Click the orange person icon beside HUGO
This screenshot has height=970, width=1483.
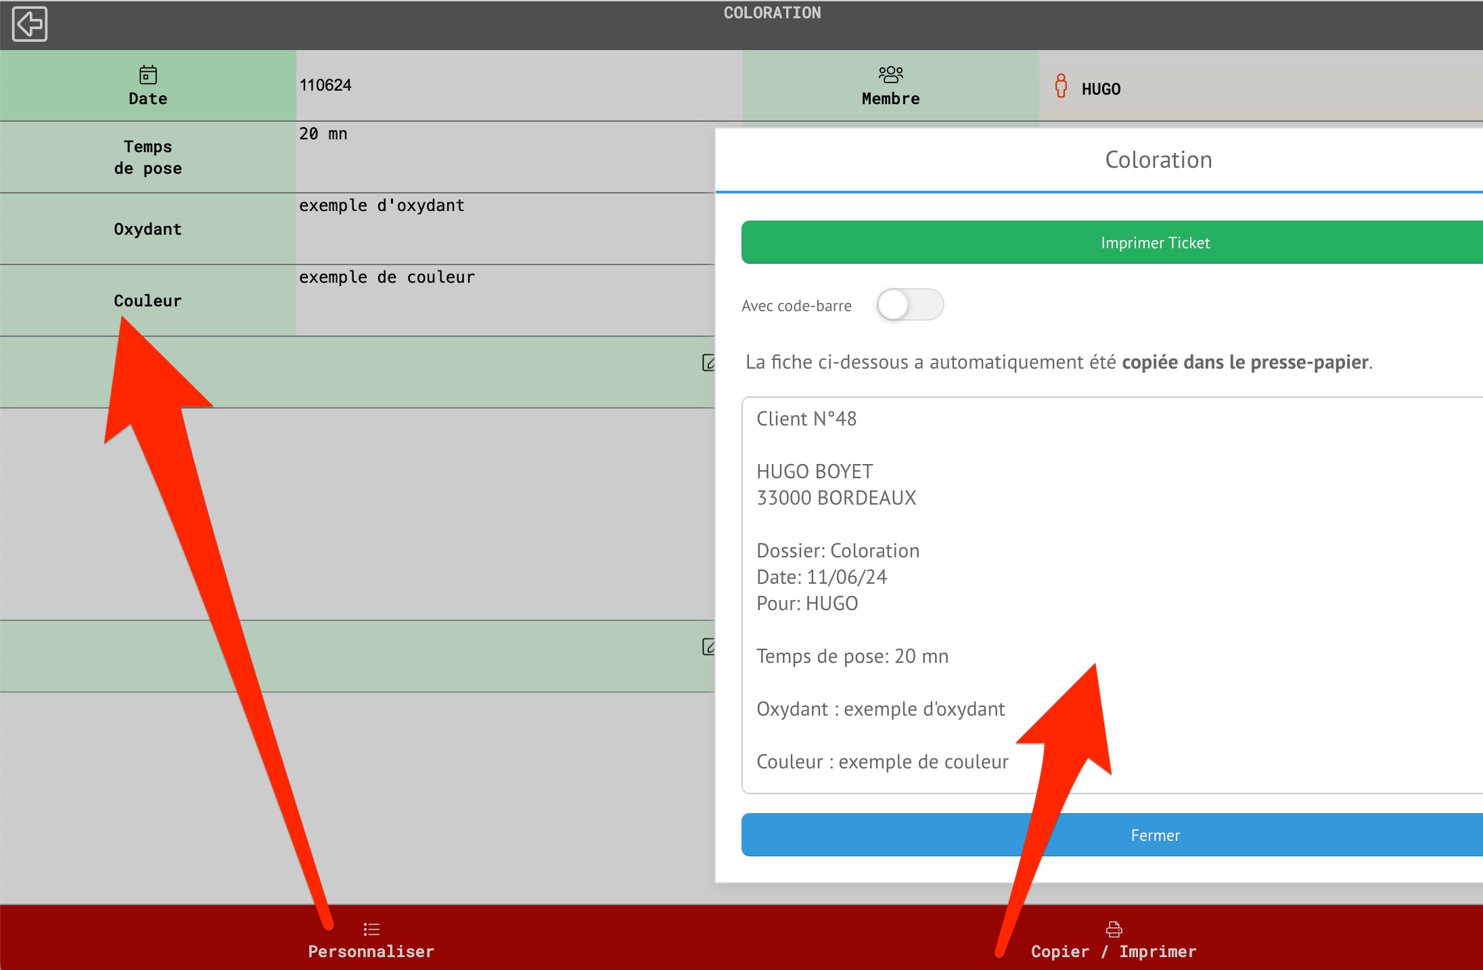pyautogui.click(x=1061, y=87)
